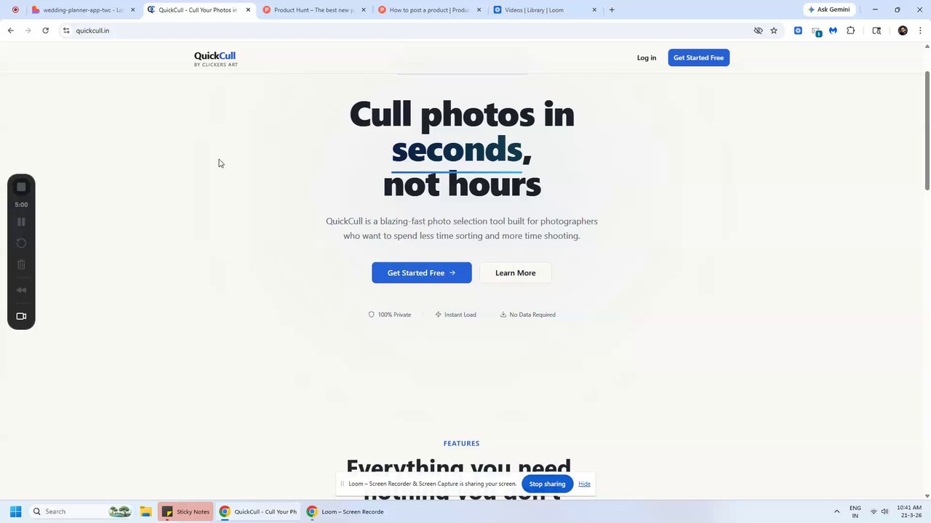Delete the Loom recording with trash icon
The height and width of the screenshot is (523, 931).
click(21, 265)
